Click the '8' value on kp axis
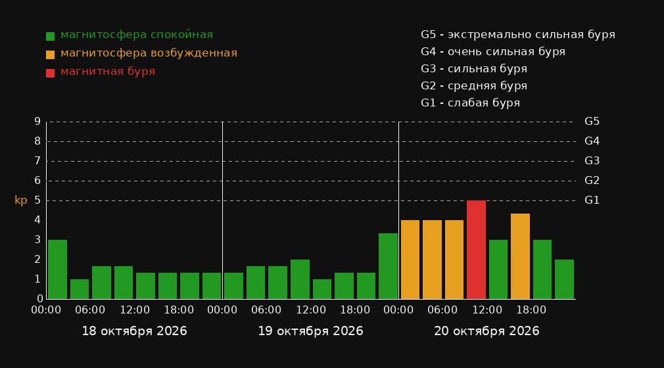The width and height of the screenshot is (664, 368). (x=37, y=141)
